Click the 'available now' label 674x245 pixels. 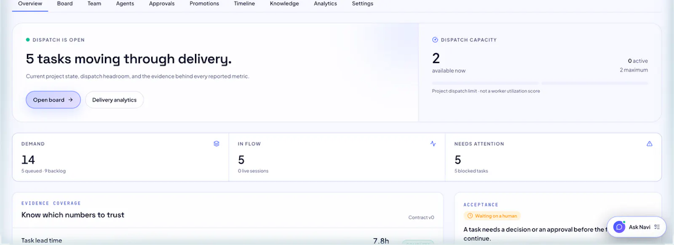[449, 71]
